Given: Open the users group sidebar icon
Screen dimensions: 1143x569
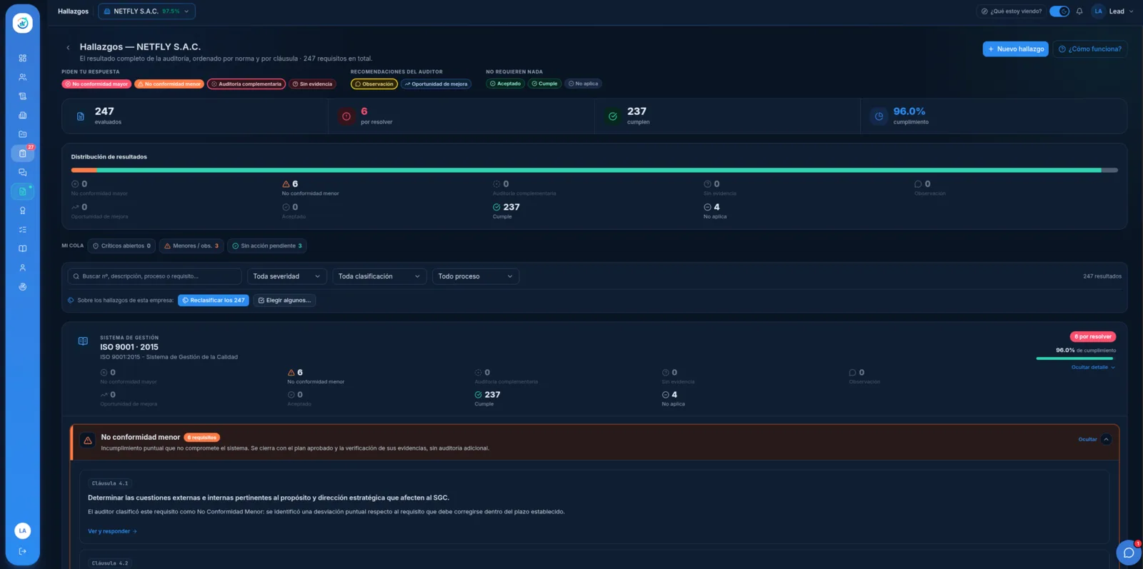Looking at the screenshot, I should click(23, 77).
